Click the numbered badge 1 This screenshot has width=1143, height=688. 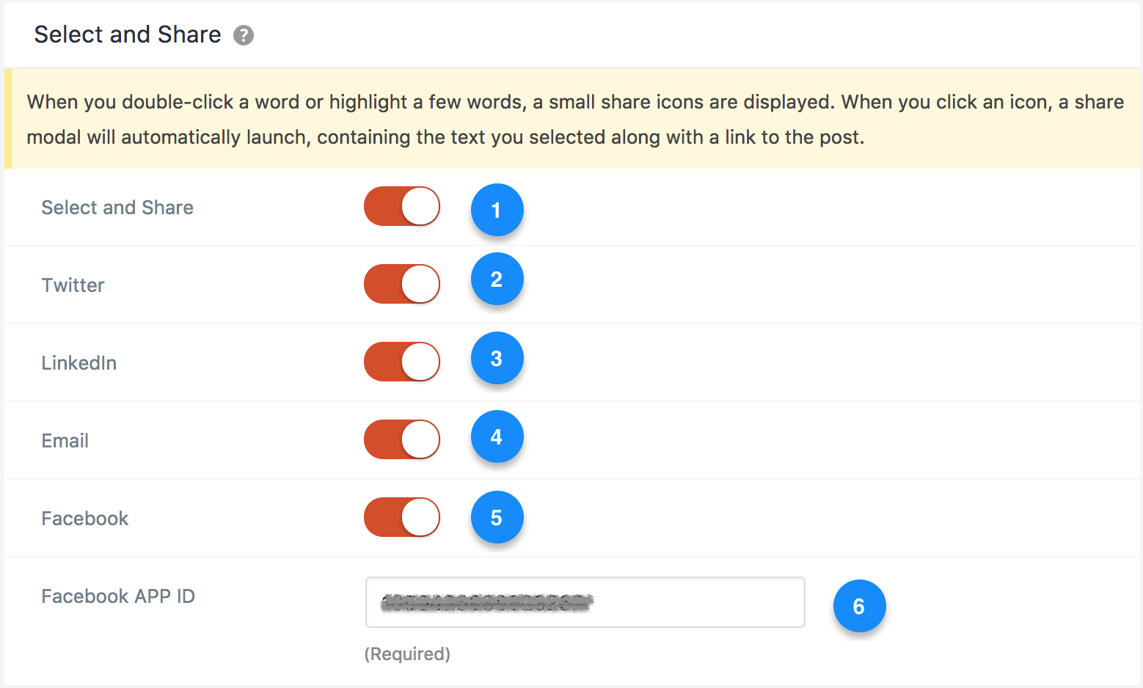point(497,211)
